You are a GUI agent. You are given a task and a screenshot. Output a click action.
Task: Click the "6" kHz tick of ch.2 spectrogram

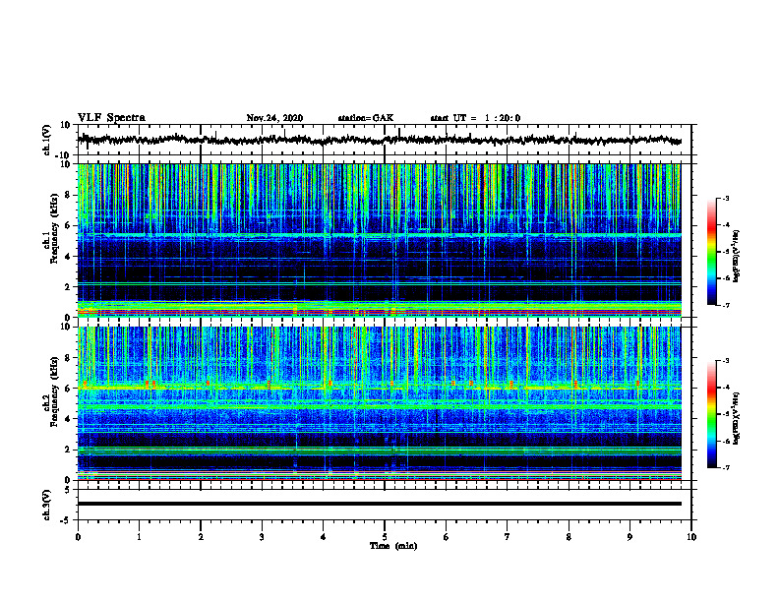click(x=68, y=389)
